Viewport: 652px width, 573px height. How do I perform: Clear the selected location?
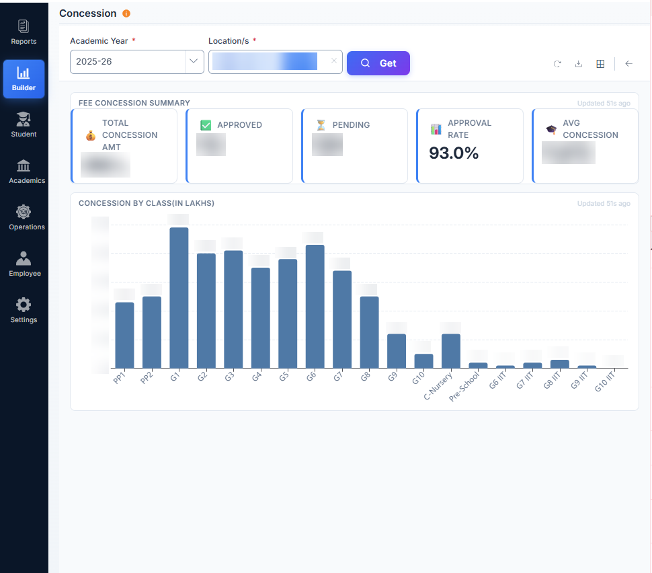[x=334, y=61]
